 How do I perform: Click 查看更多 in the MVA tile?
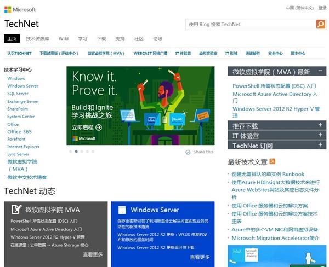point(93,254)
